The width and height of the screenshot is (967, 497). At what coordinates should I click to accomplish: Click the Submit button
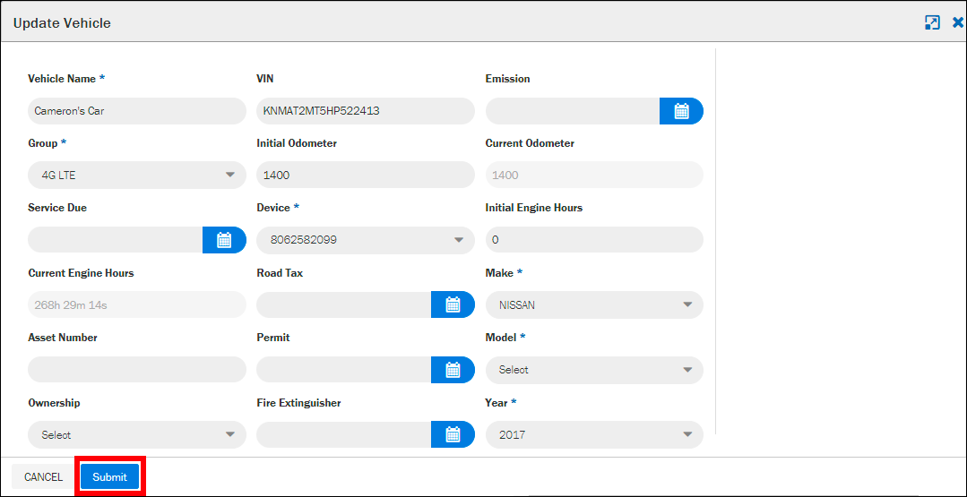pos(109,476)
